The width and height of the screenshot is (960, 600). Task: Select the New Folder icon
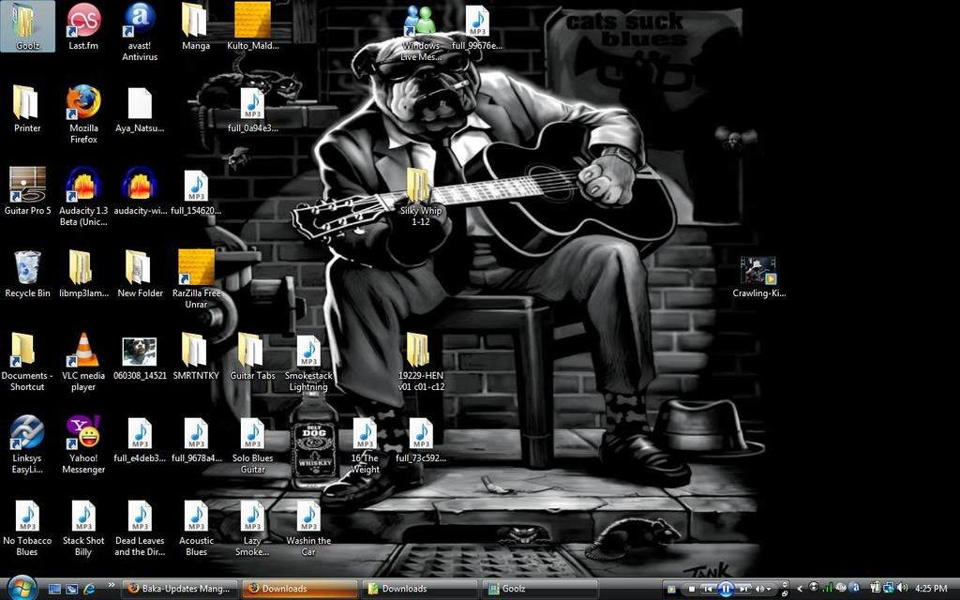140,273
